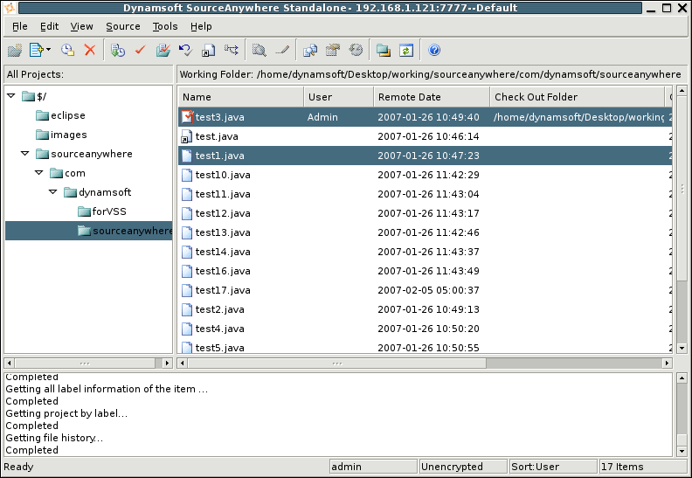The height and width of the screenshot is (478, 692).
Task: Open dropdown arrow next to Add Files icon
Action: (48, 51)
